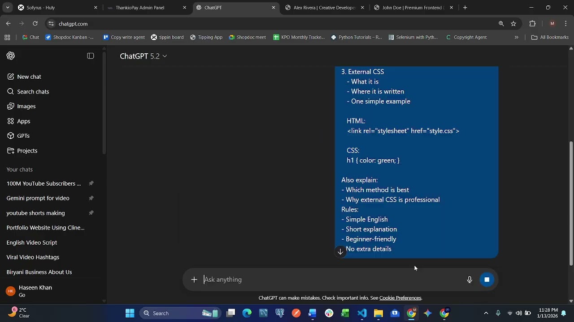This screenshot has height=322, width=574.
Task: Switch to John Doe Premium Frontend tab
Action: coord(413,8)
